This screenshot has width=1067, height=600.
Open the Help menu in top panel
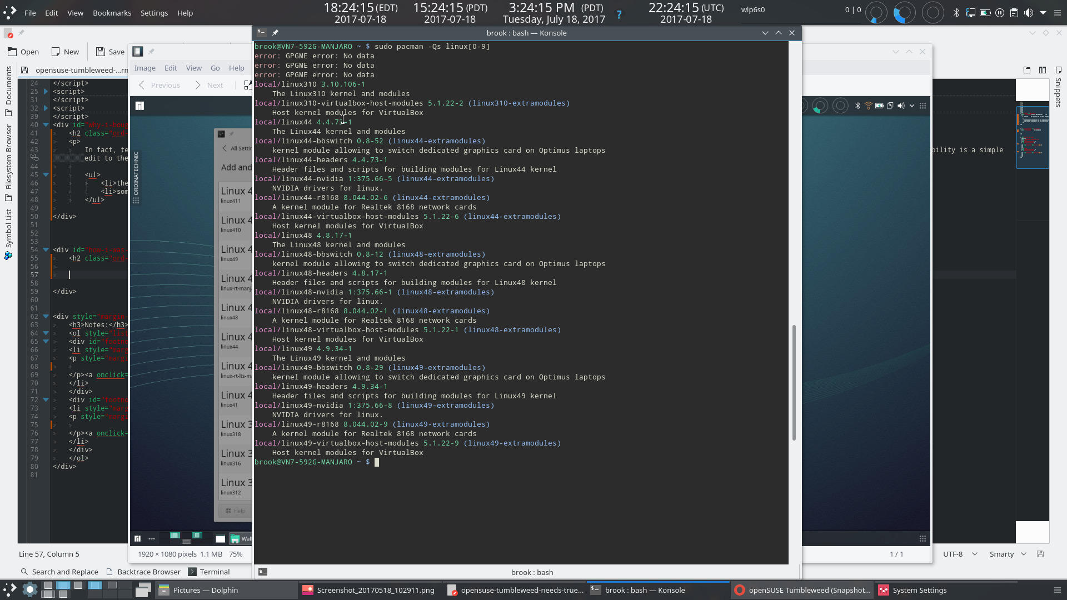click(185, 13)
